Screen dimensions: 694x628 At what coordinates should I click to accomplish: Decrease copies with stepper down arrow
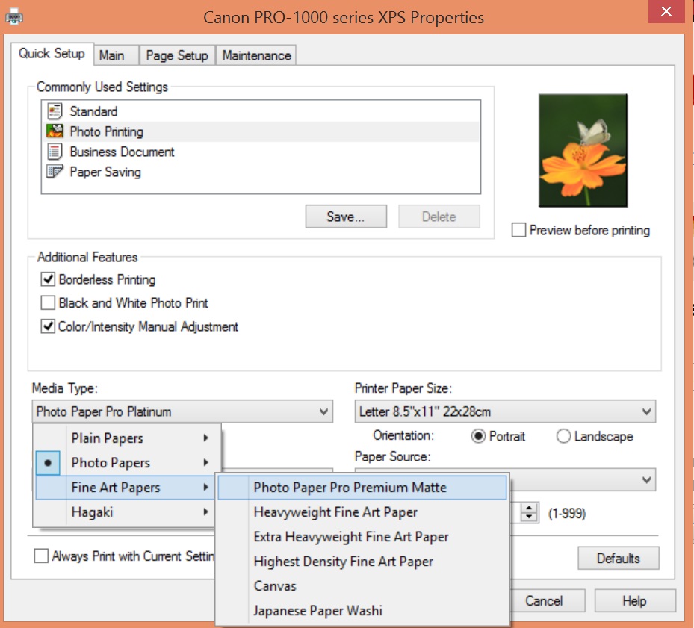529,517
